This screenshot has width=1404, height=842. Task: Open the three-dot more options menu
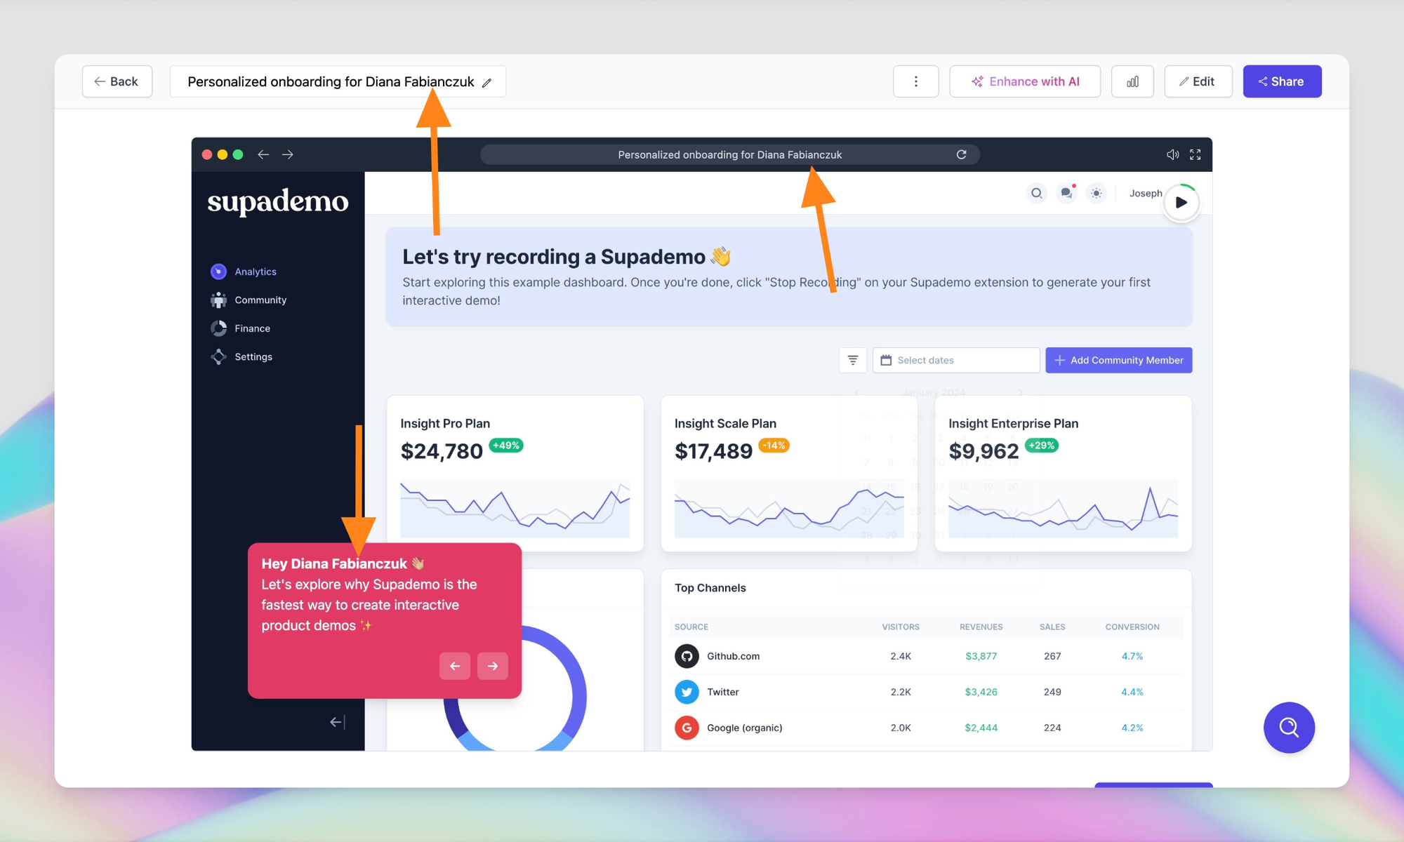[915, 81]
